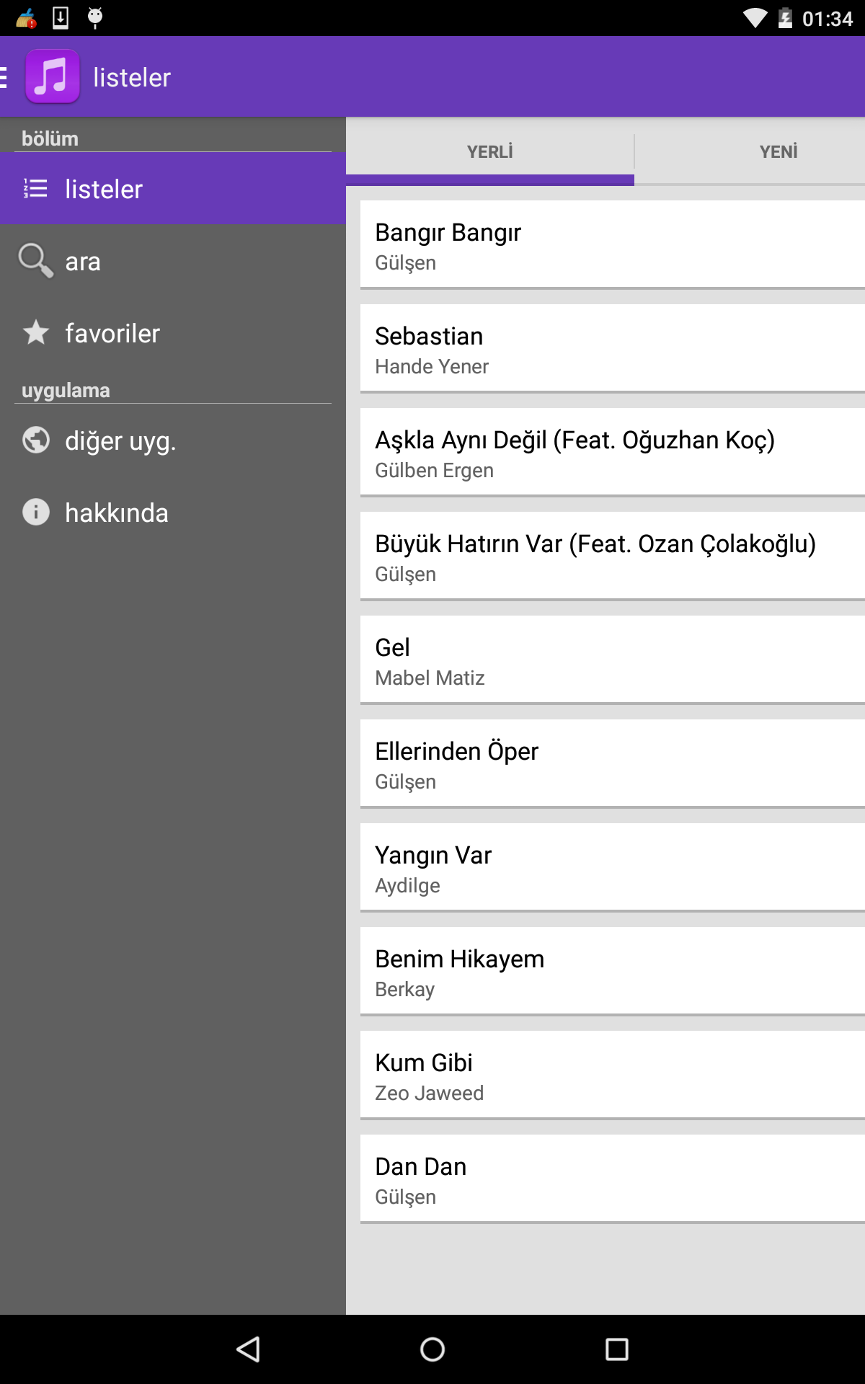Click the magnifying glass search icon

[x=35, y=260]
